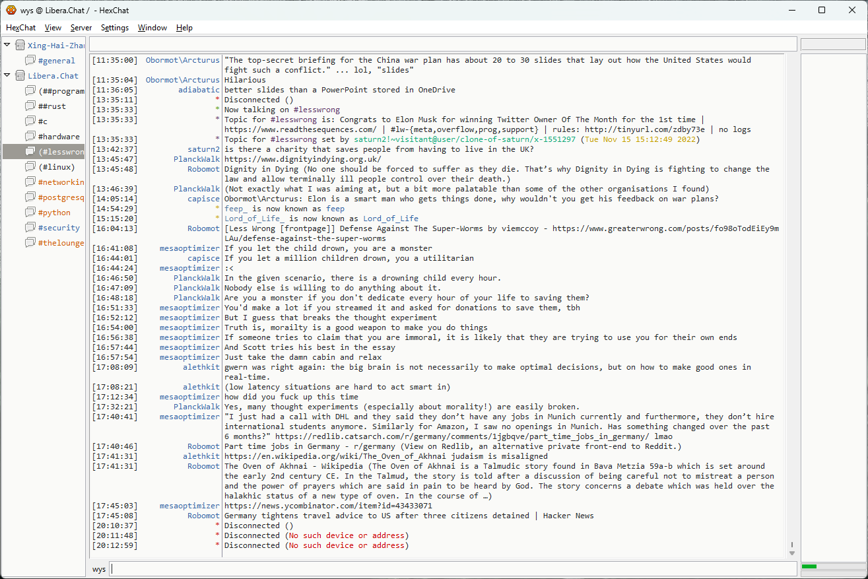Click the Xing-Hai-Zhang server network icon
Viewport: 868px width, 579px height.
(20, 46)
